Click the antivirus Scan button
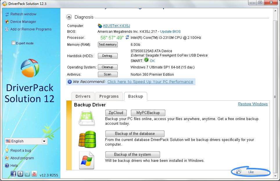 coord(108,74)
